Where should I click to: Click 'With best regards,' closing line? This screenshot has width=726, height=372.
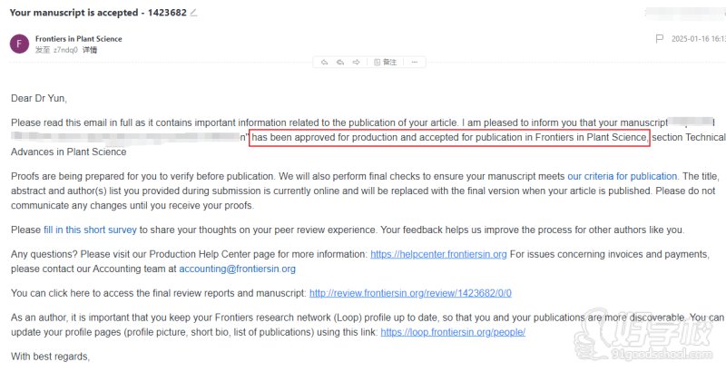[51, 357]
